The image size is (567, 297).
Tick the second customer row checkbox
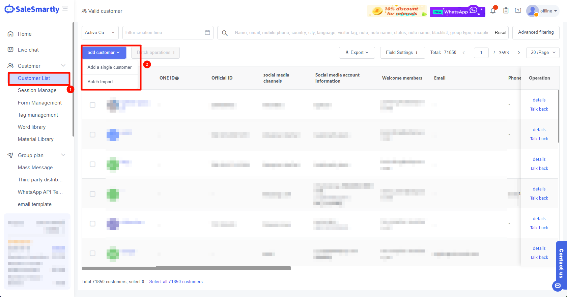[x=92, y=135]
